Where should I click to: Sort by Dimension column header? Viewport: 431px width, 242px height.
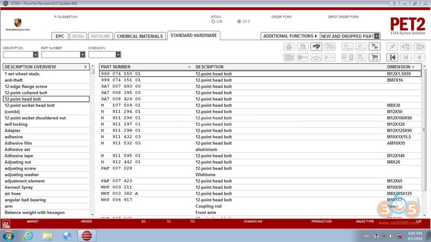[x=399, y=67]
